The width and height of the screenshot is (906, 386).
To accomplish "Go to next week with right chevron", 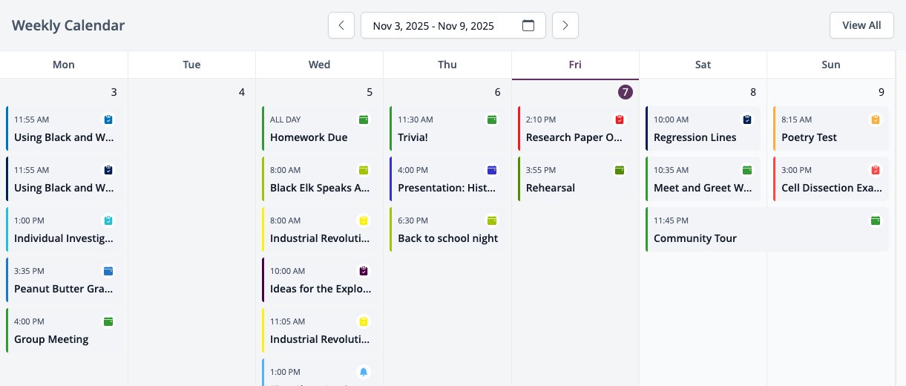I will coord(565,25).
